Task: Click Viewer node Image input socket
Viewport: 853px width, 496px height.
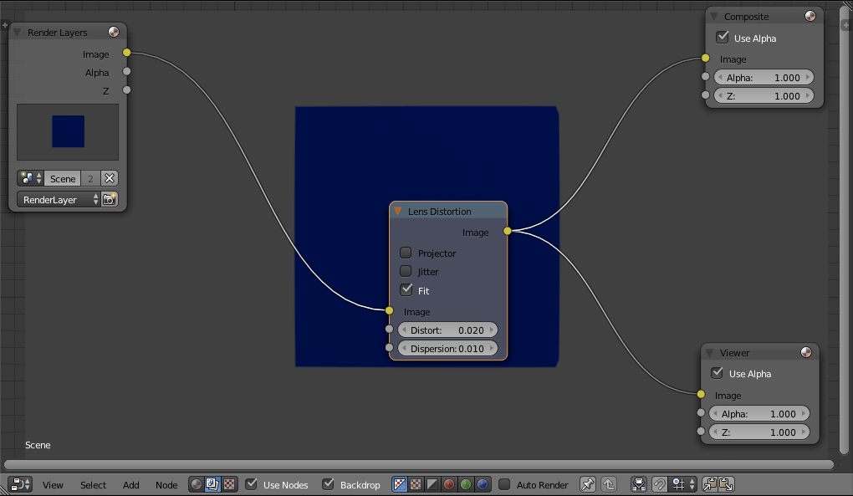Action: coord(701,394)
